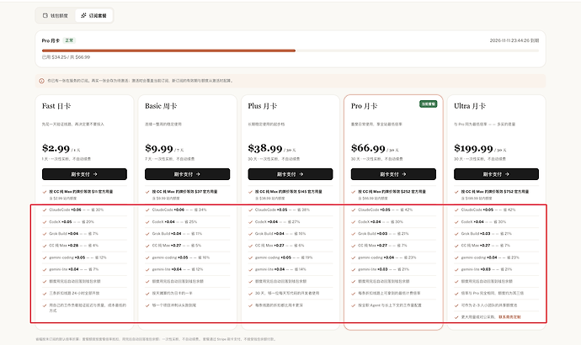
Task: Click the Basic 周卡 plan title
Action: (x=161, y=106)
